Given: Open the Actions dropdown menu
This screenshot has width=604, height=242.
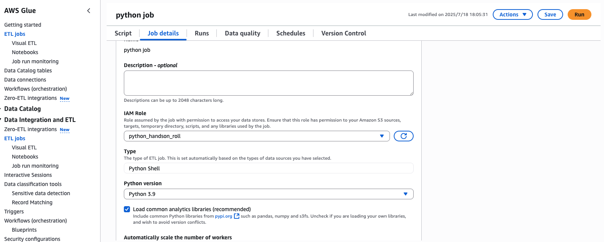Looking at the screenshot, I should pyautogui.click(x=513, y=14).
